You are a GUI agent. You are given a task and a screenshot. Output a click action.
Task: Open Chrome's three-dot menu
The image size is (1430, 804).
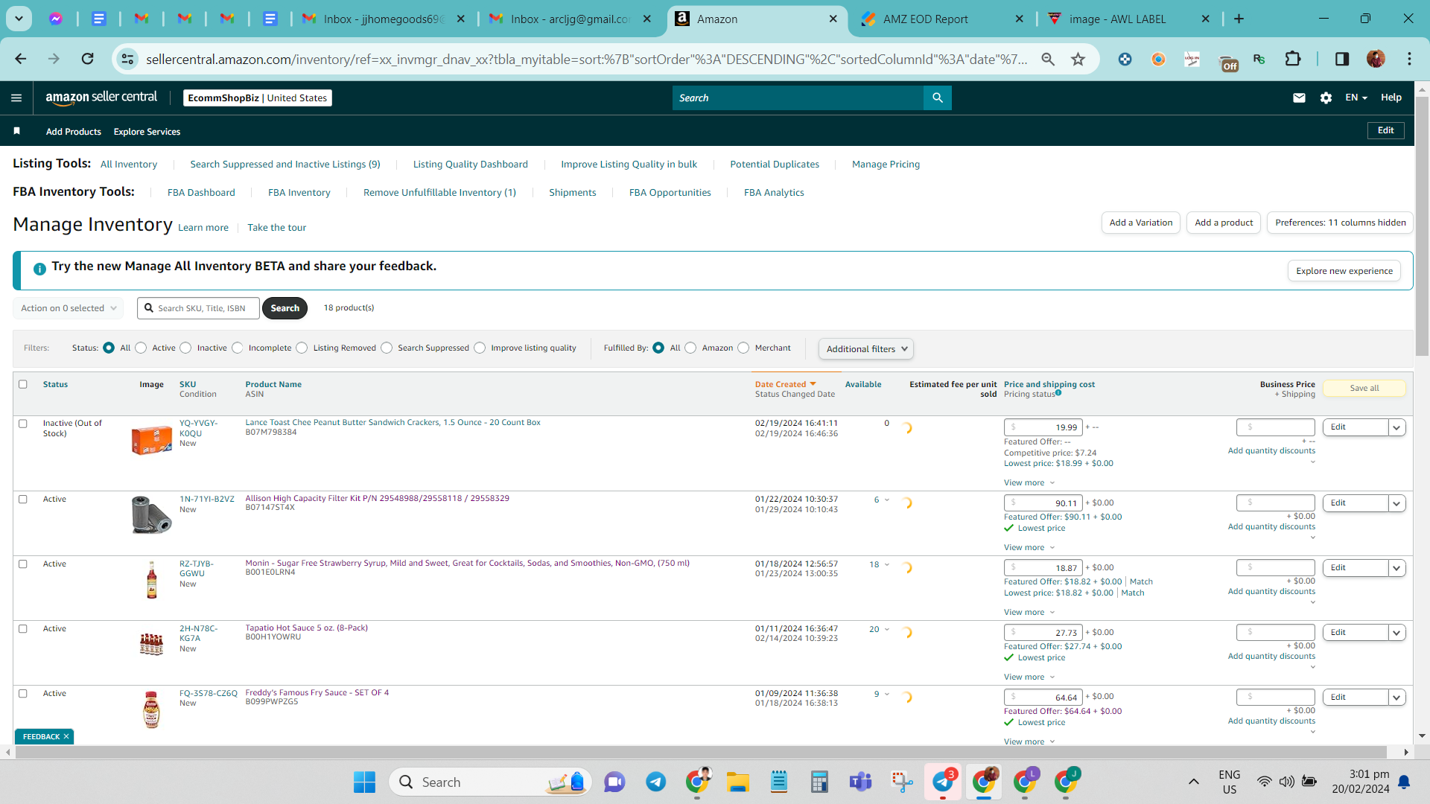1409,59
